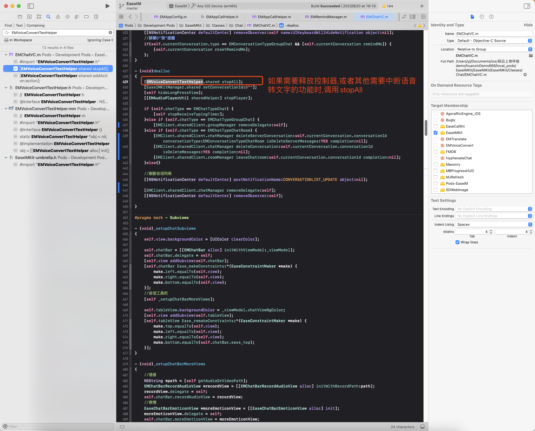This screenshot has height=431, width=535.
Task: Open Location dropdown Relative to Group
Action: click(x=494, y=49)
